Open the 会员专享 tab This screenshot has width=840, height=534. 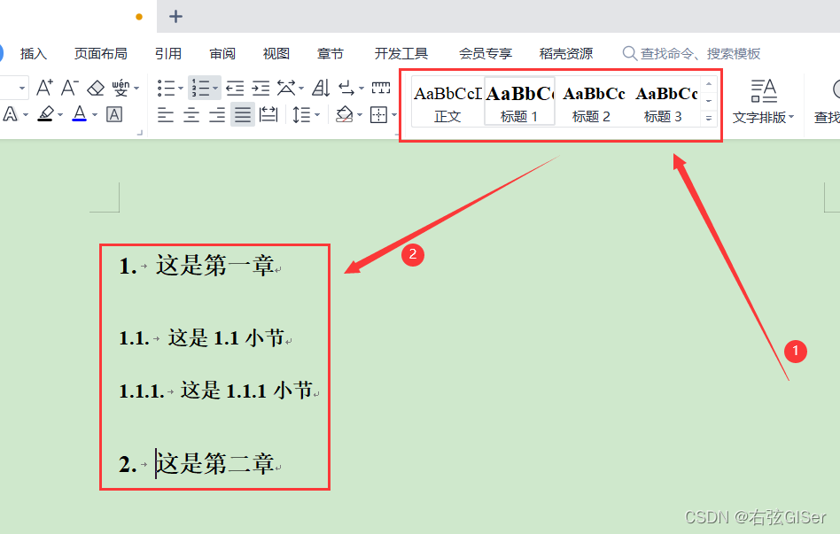[486, 53]
